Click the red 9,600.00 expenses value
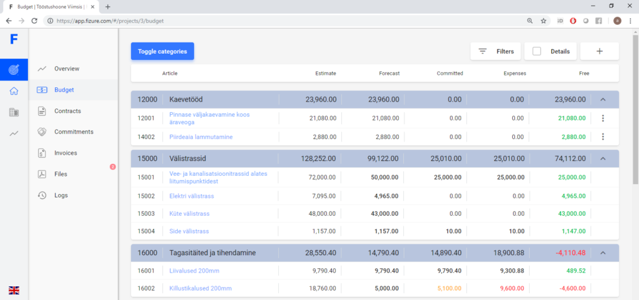 click(512, 289)
